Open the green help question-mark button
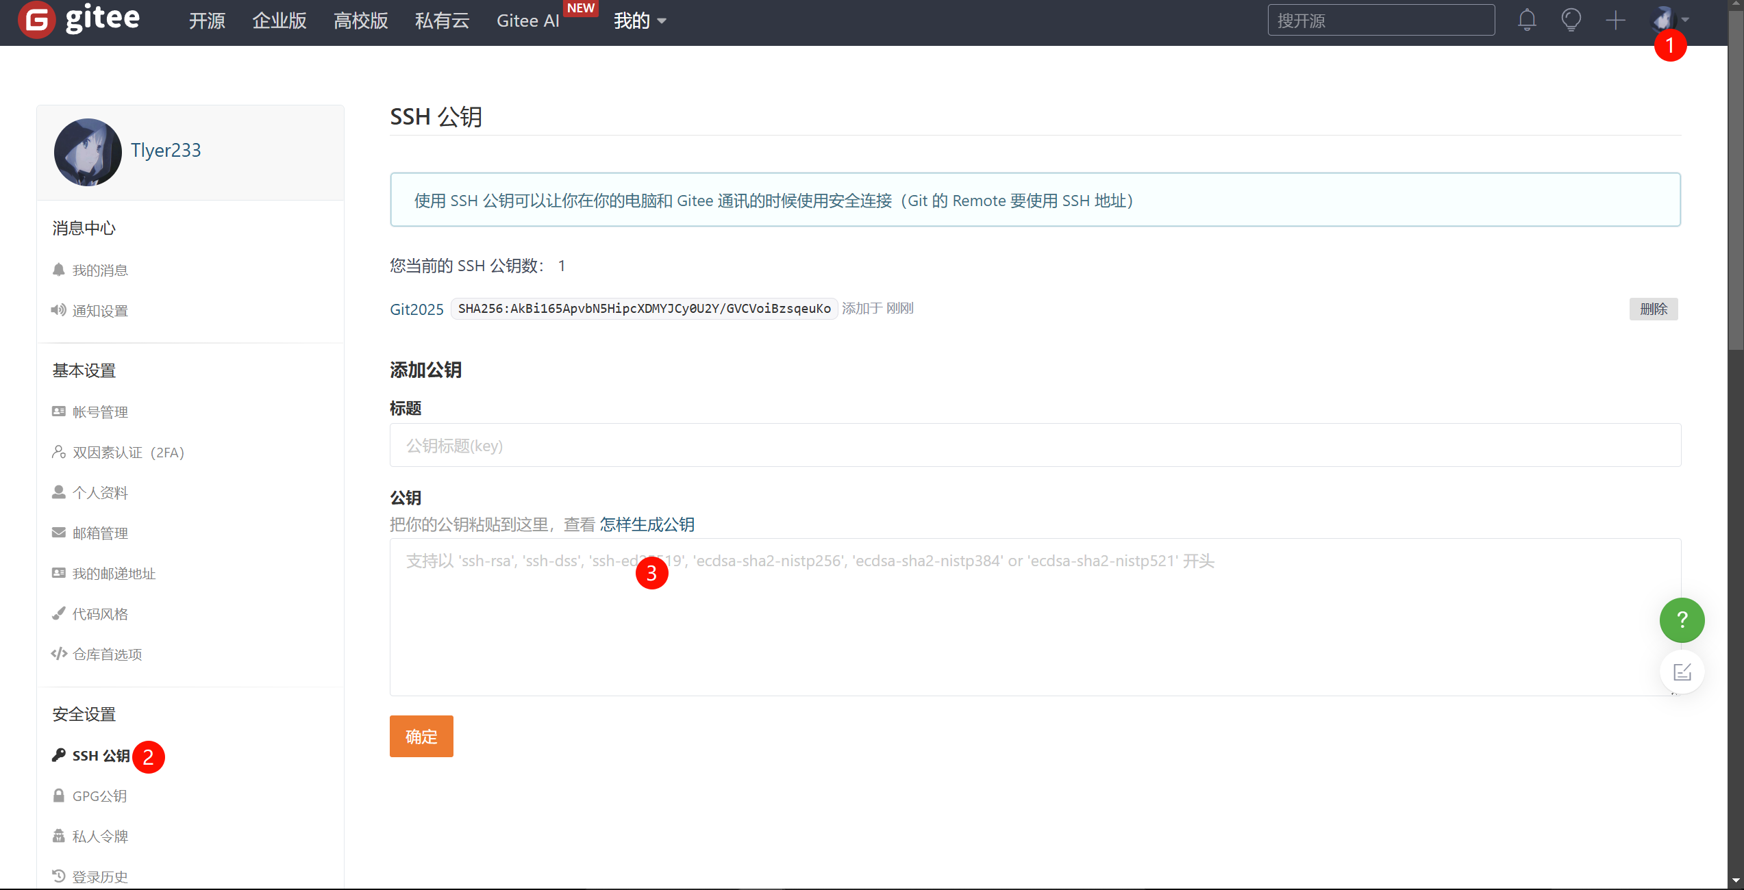1744x890 pixels. coord(1682,620)
